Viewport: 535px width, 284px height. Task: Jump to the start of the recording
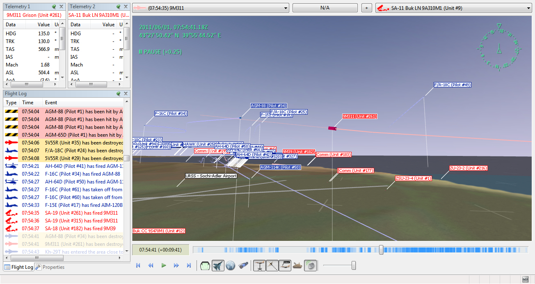[x=138, y=266]
